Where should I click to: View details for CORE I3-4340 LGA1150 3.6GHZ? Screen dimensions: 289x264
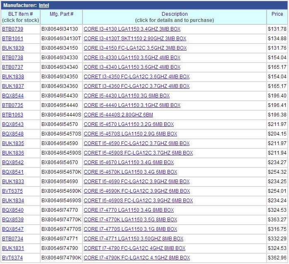click(132, 67)
